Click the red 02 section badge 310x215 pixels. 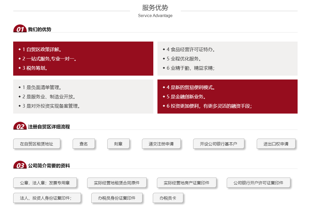pos(20,126)
